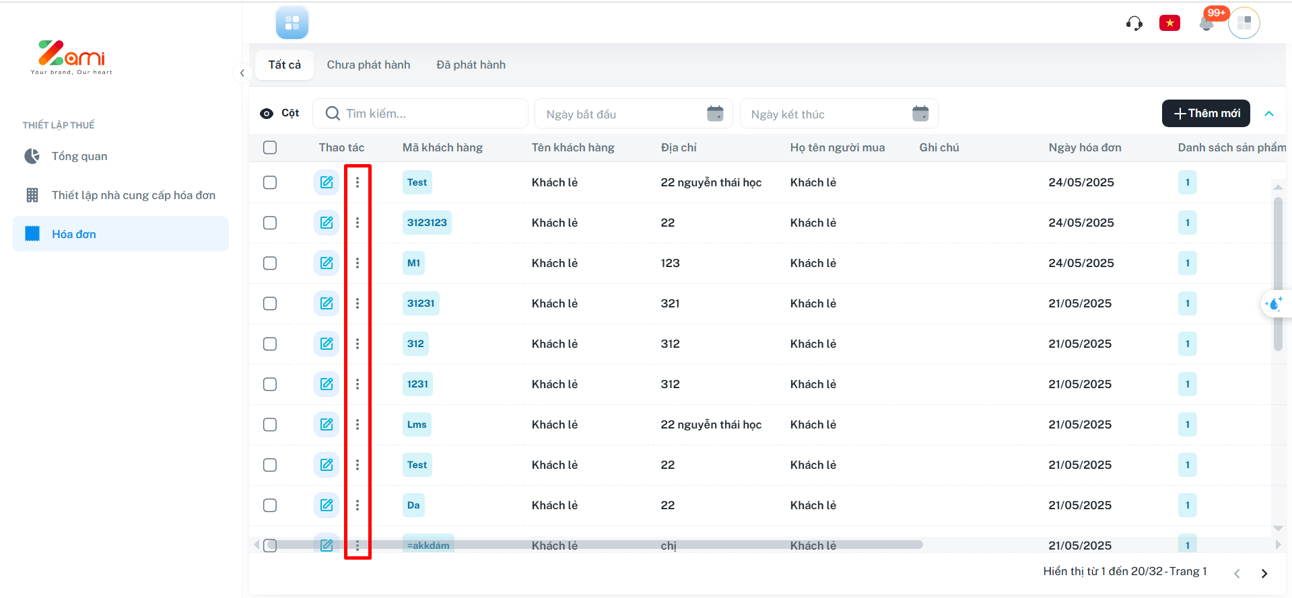Open the user profile avatar
Screen dimensions: 1292x598
(x=1244, y=24)
